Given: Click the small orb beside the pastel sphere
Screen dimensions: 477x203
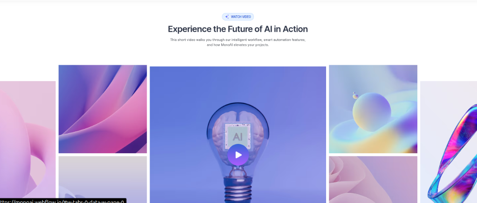Looking at the screenshot, I should click(x=355, y=96).
